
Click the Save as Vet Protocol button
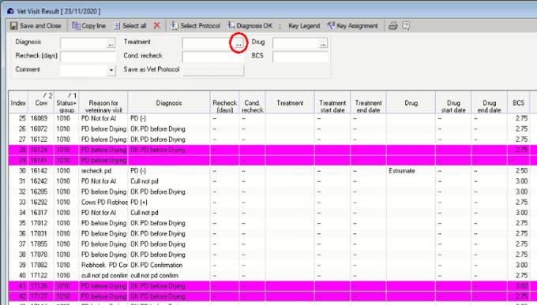[x=213, y=70]
